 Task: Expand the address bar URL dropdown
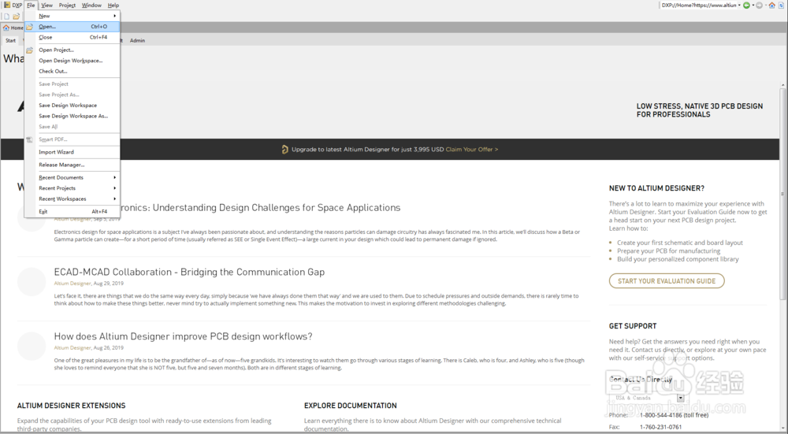click(739, 5)
